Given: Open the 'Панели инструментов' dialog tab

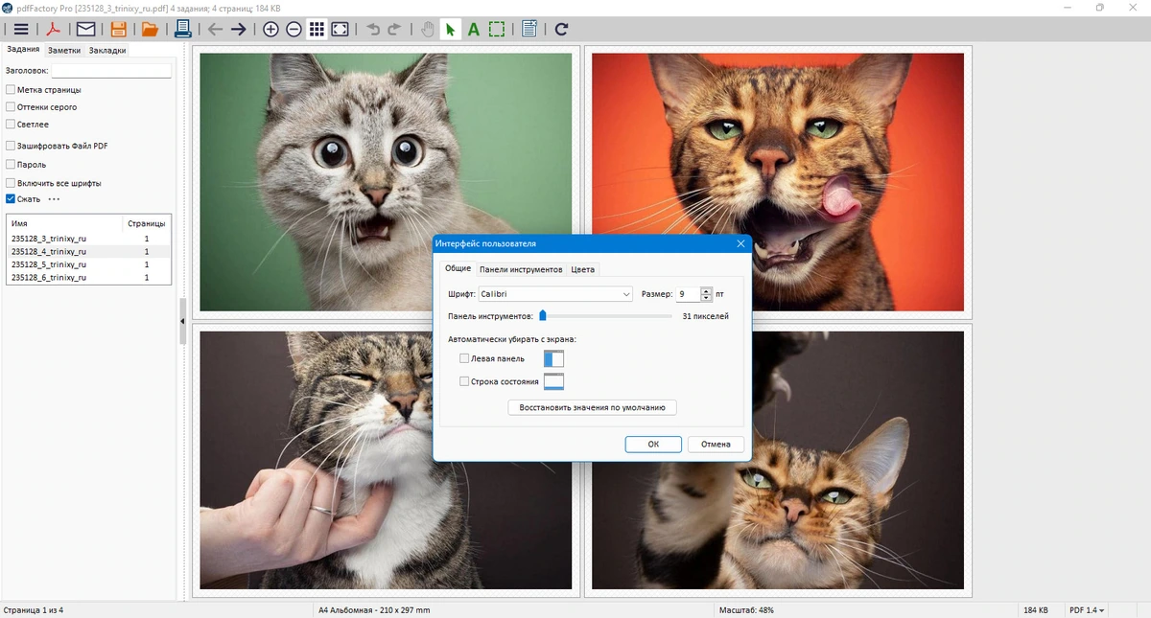Looking at the screenshot, I should (x=521, y=269).
